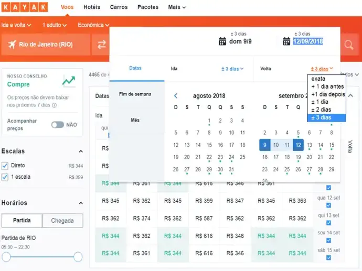Toggle the qua 12 set return checkbox
362x271 pixels.
click(x=328, y=205)
